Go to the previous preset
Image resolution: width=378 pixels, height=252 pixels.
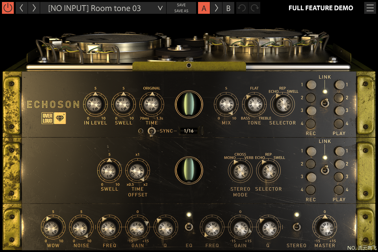click(x=21, y=8)
